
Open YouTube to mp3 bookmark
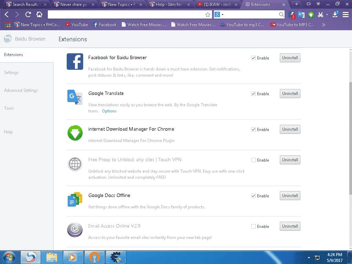click(x=242, y=25)
